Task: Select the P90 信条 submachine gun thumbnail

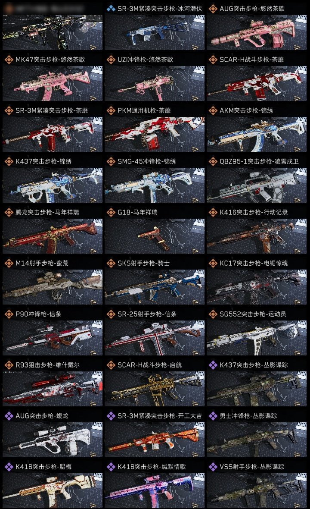Action: 53,338
